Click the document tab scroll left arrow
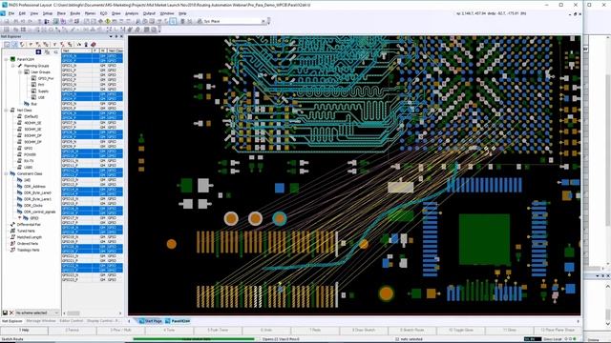Screen dimensions: 611x343 (x=130, y=321)
